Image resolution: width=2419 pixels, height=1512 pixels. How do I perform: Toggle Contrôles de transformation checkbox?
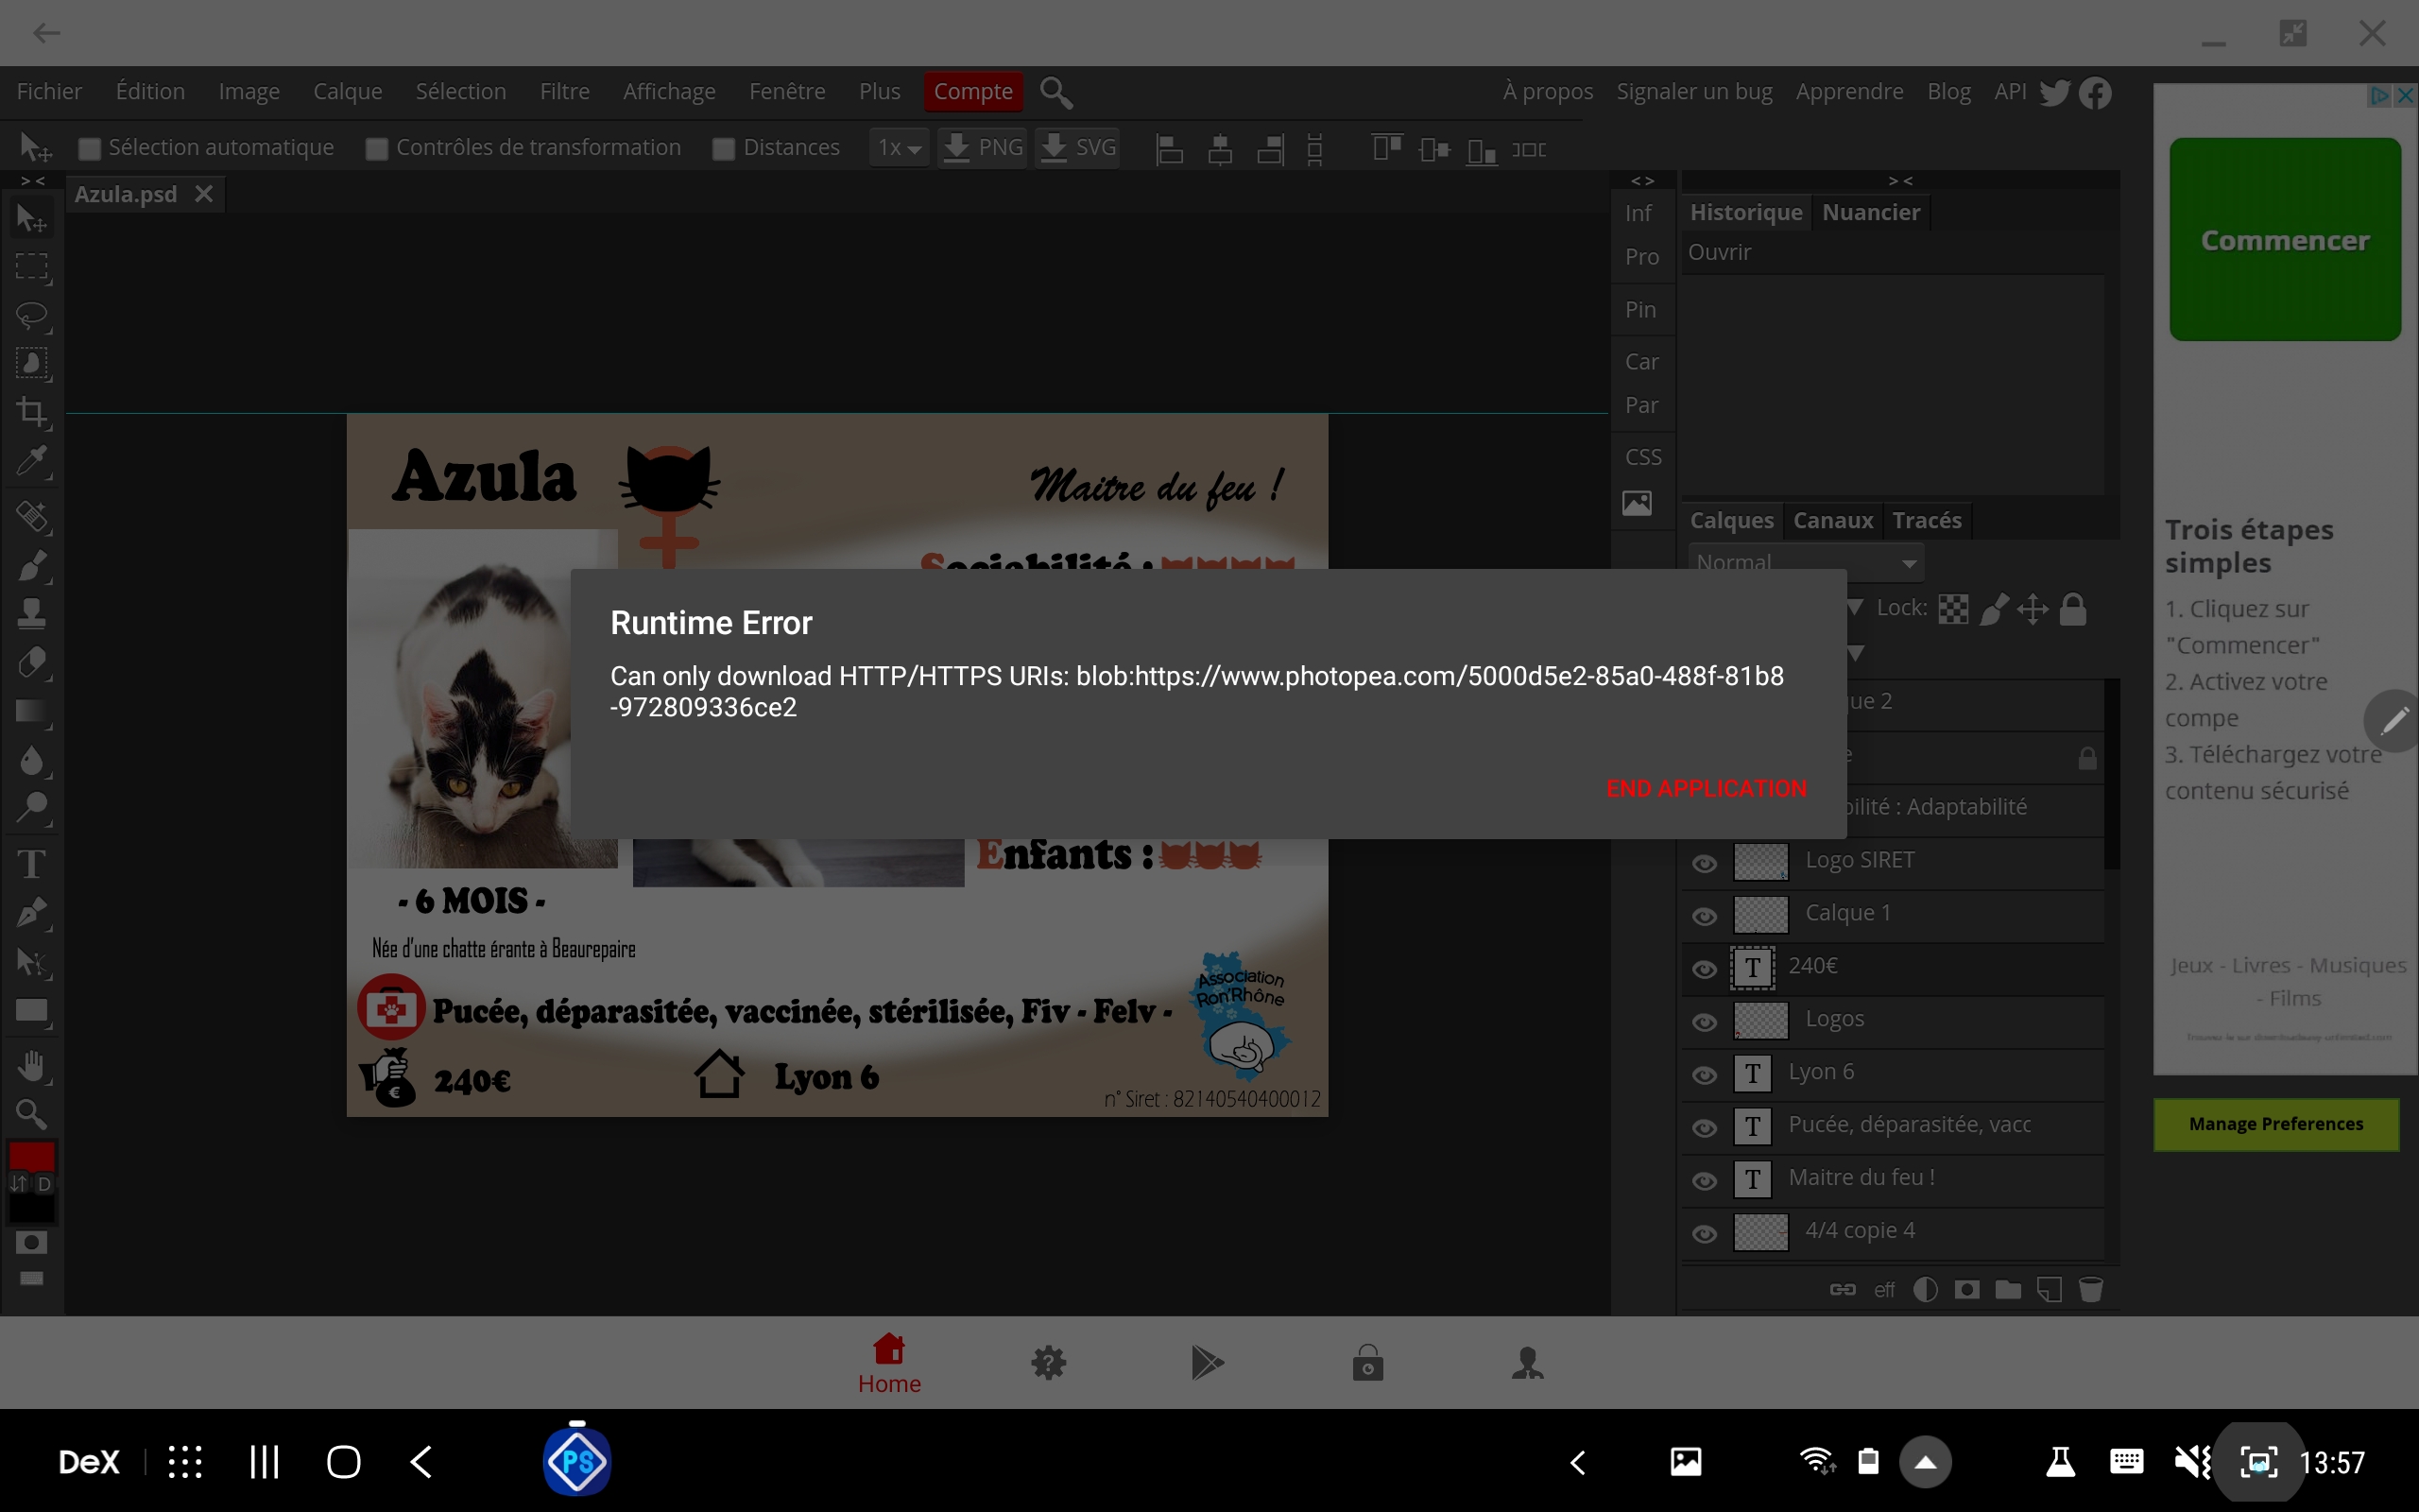pyautogui.click(x=377, y=148)
